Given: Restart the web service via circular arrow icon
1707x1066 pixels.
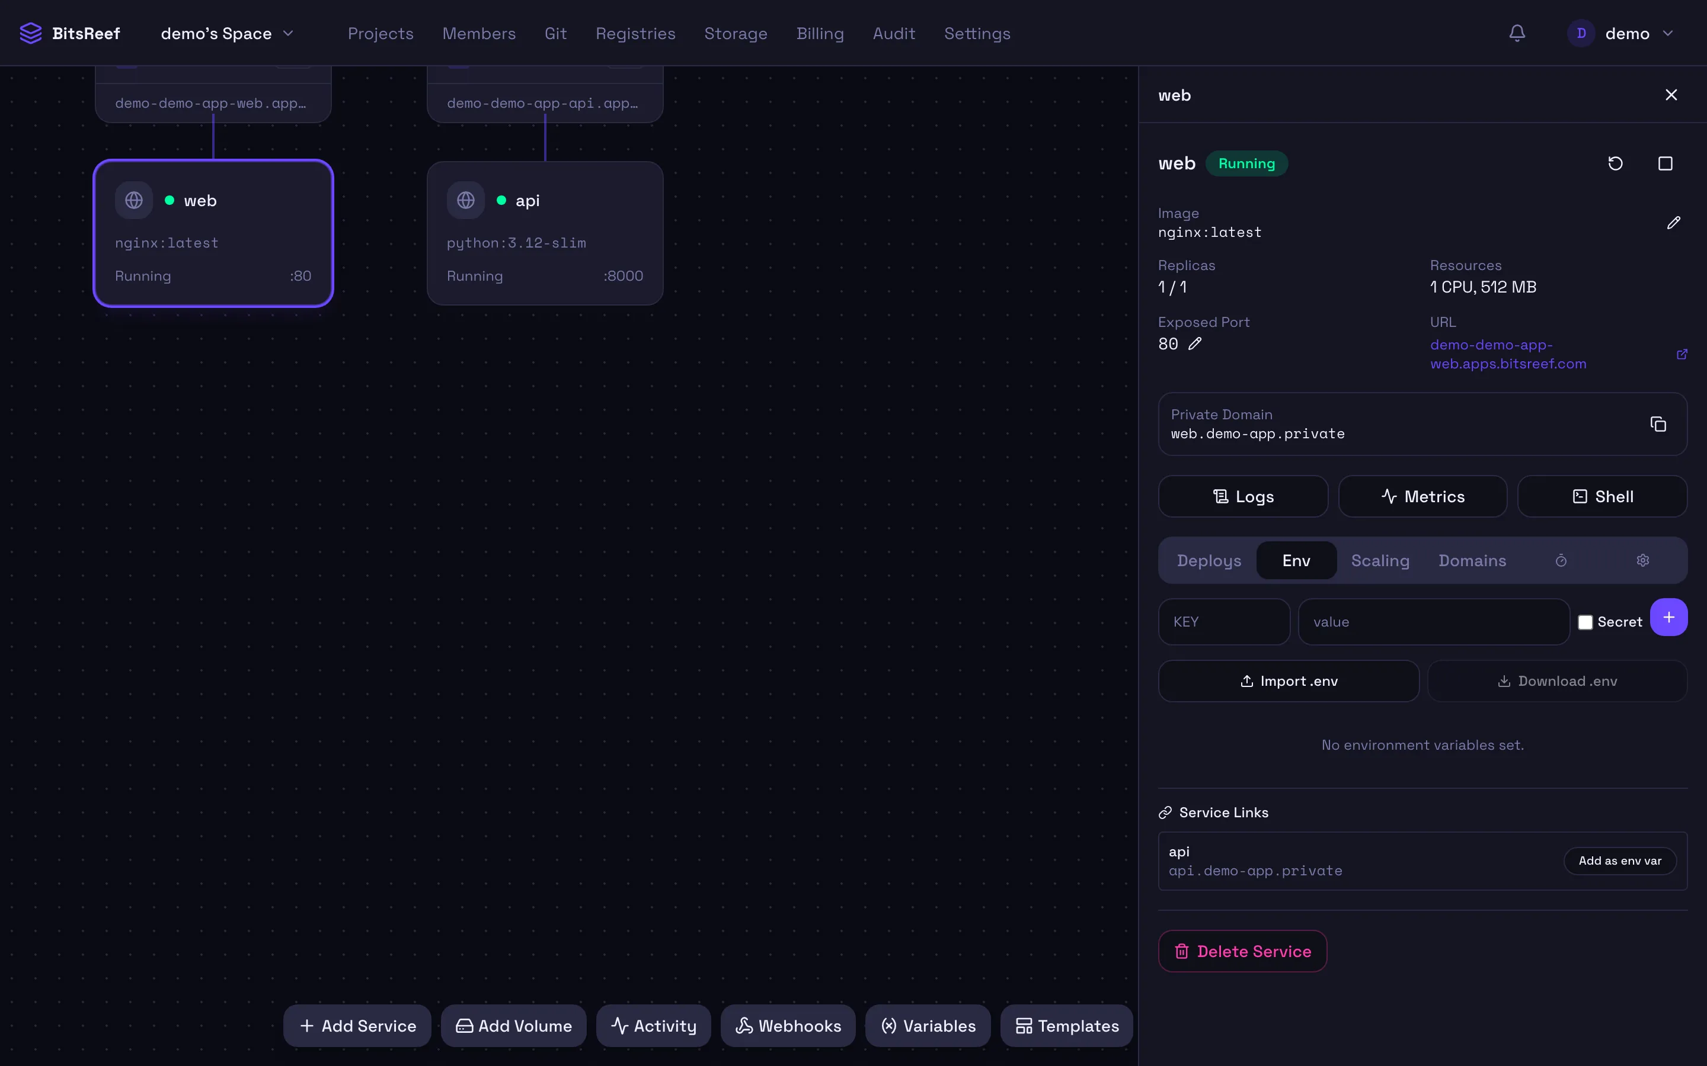Looking at the screenshot, I should [1615, 163].
